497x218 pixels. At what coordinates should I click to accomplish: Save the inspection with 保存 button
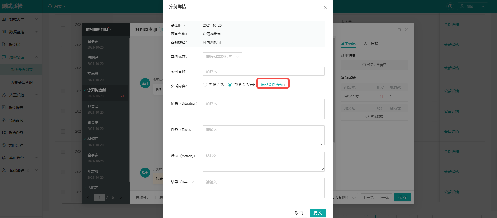[403, 197]
